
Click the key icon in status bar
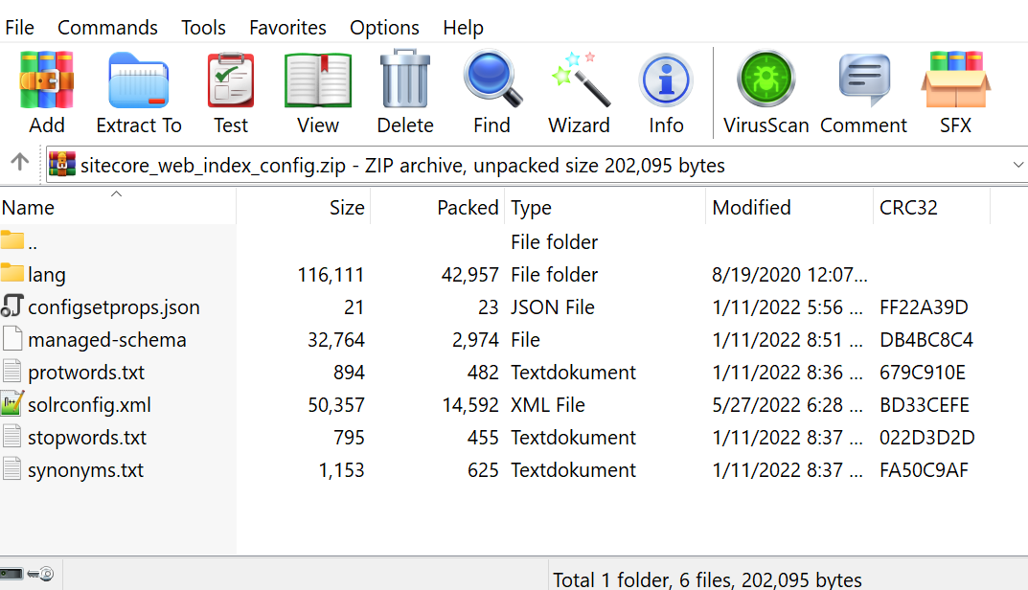coord(40,575)
